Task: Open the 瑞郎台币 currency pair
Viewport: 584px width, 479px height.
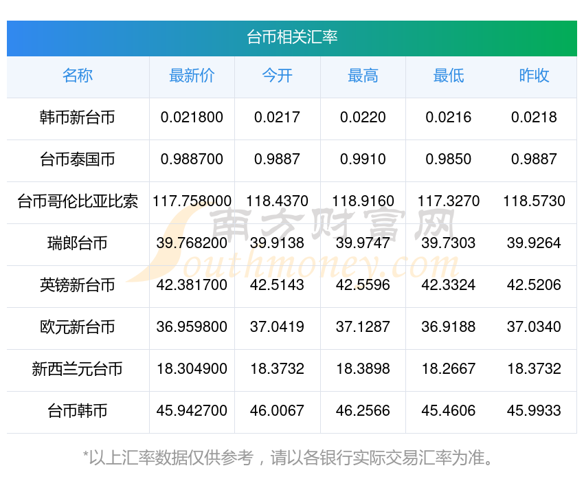Action: 78,243
